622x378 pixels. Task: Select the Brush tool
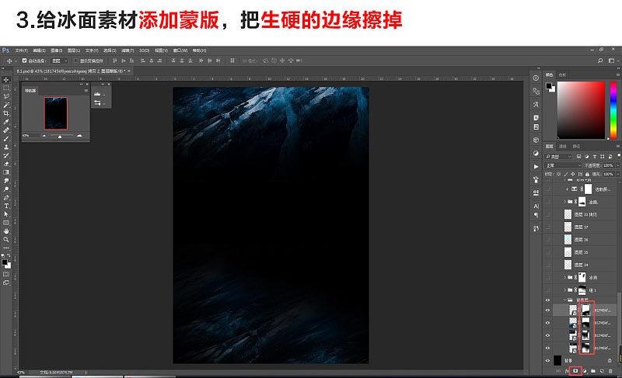(6, 138)
